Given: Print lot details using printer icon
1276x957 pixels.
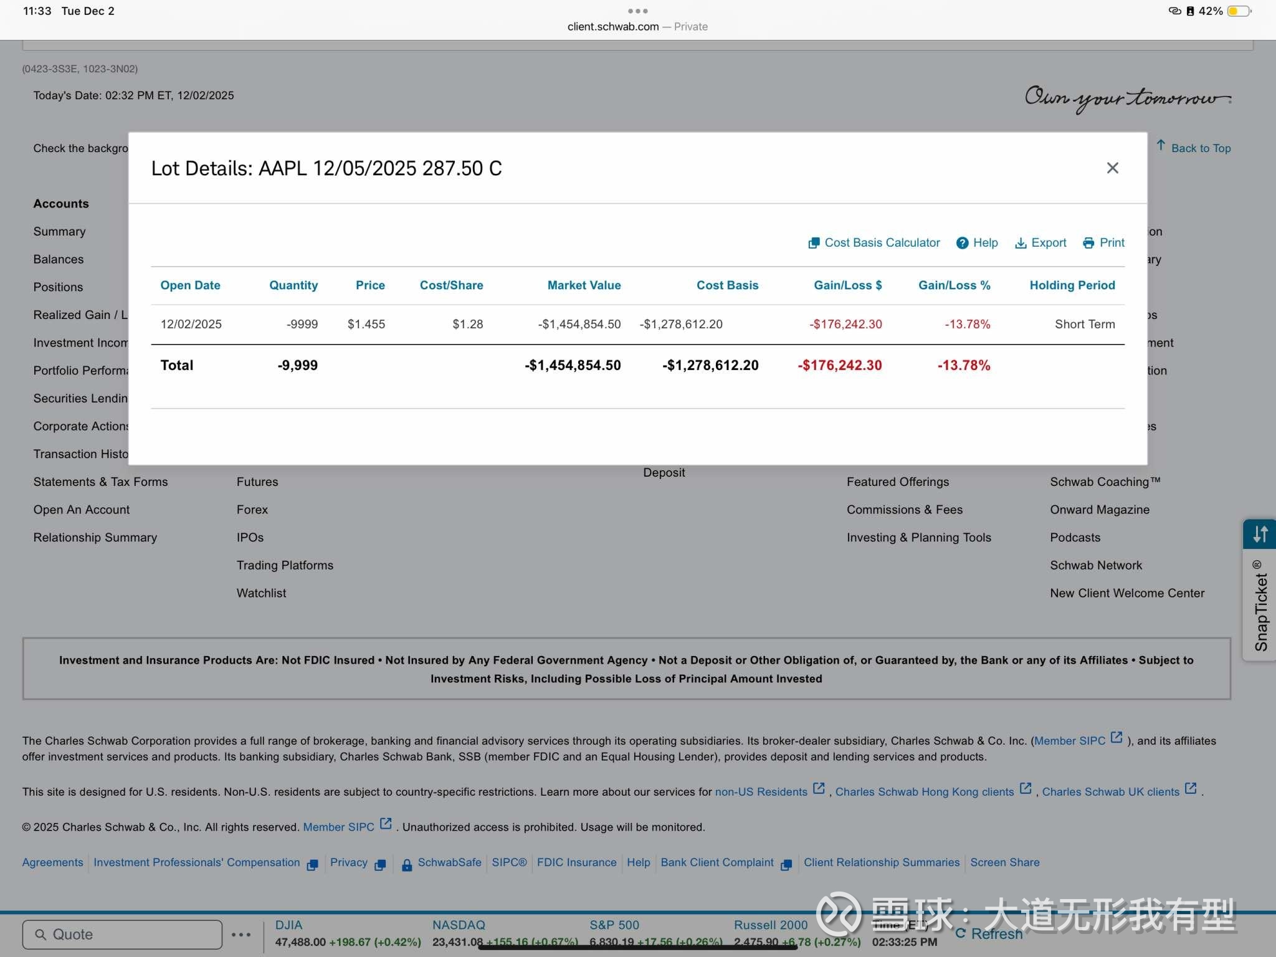Looking at the screenshot, I should point(1088,243).
